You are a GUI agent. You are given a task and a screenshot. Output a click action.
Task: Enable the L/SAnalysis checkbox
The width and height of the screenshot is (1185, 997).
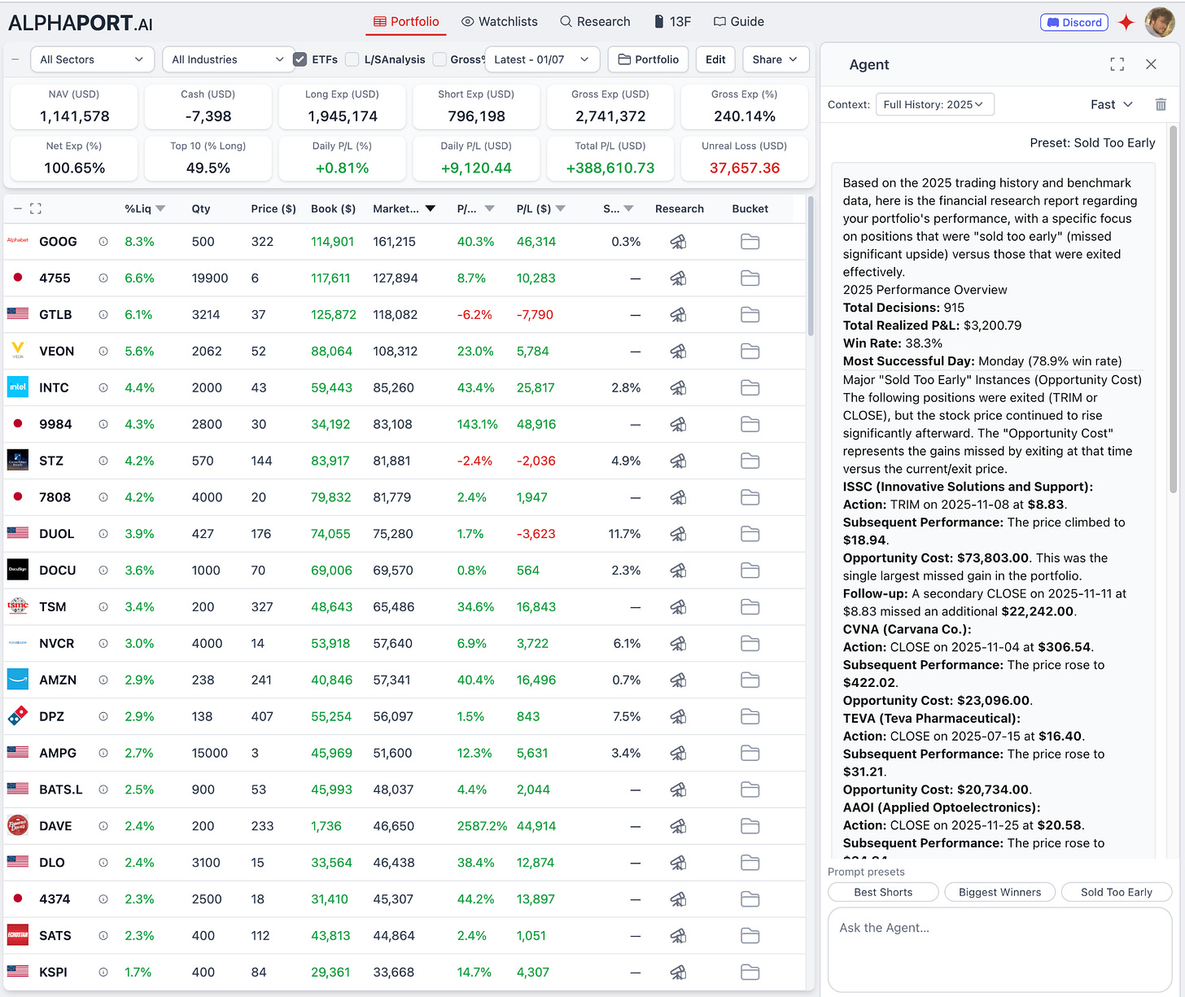(352, 59)
